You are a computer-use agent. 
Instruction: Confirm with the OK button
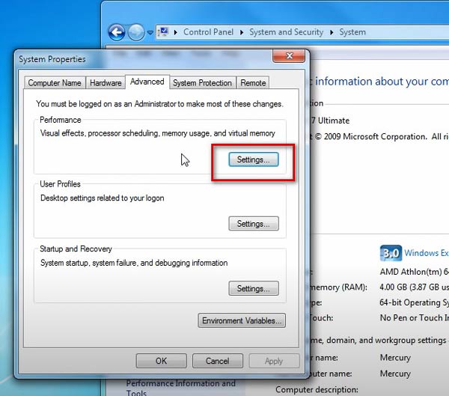161,361
